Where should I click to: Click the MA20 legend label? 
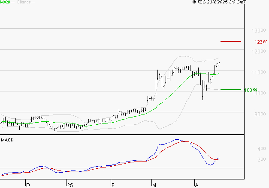tap(5, 2)
